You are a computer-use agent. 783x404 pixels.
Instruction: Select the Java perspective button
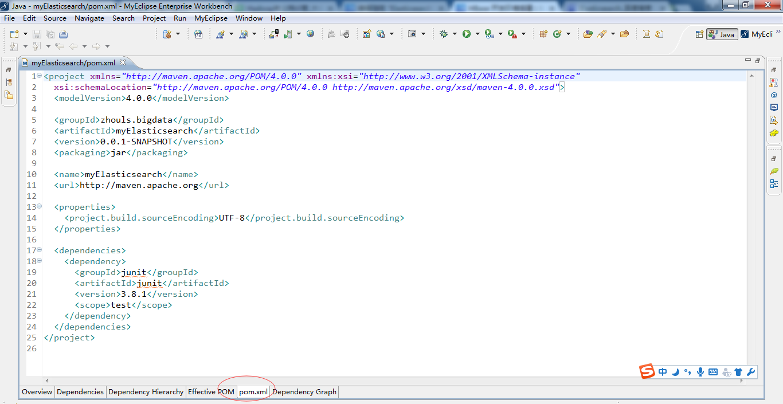click(x=722, y=34)
